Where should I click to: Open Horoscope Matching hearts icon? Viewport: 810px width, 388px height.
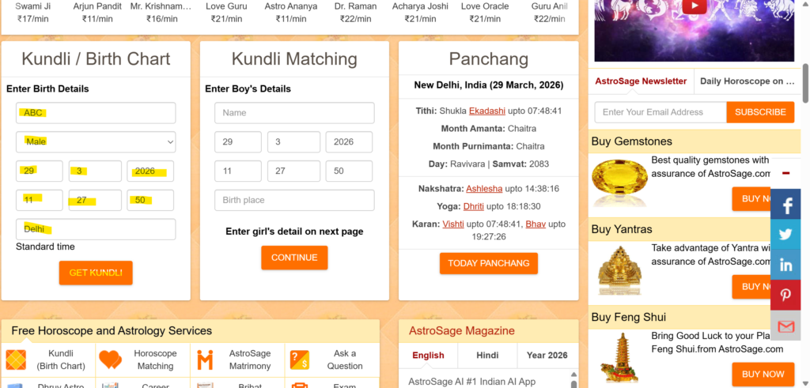(110, 360)
